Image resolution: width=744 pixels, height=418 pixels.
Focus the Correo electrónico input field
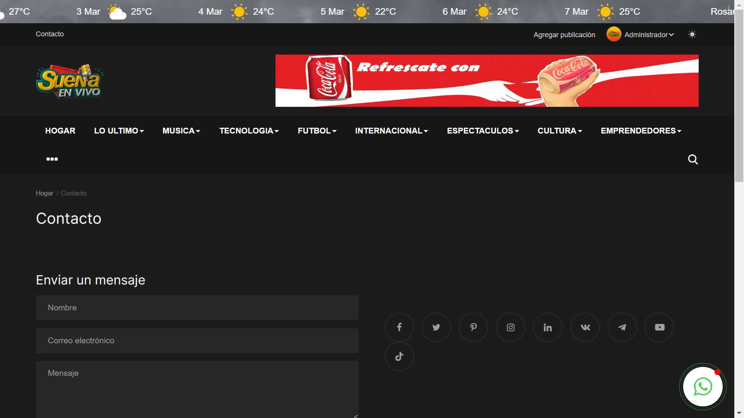(197, 341)
